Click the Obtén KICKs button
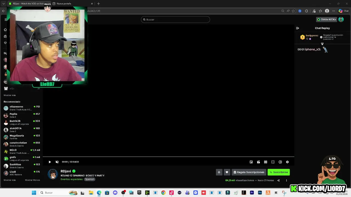 326,19
